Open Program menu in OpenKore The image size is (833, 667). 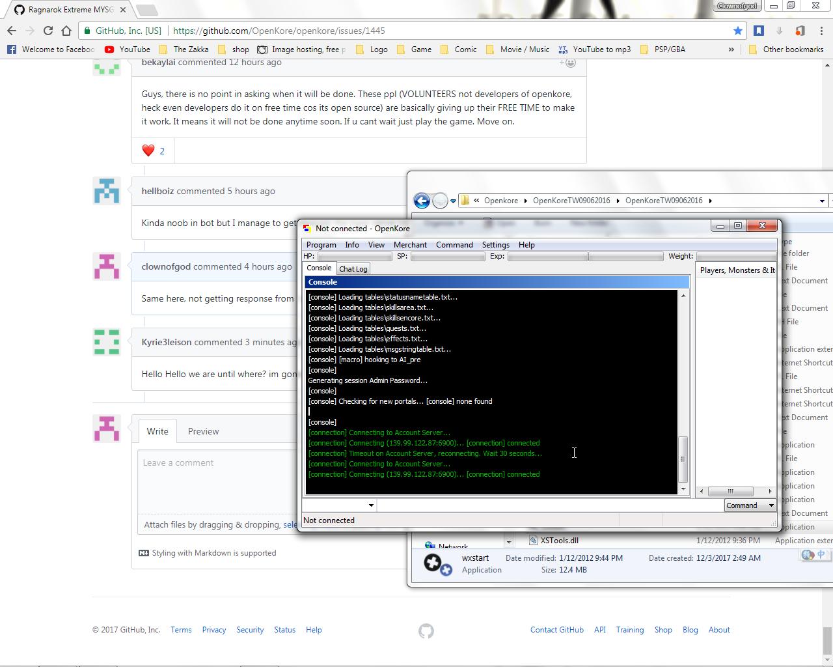point(321,245)
